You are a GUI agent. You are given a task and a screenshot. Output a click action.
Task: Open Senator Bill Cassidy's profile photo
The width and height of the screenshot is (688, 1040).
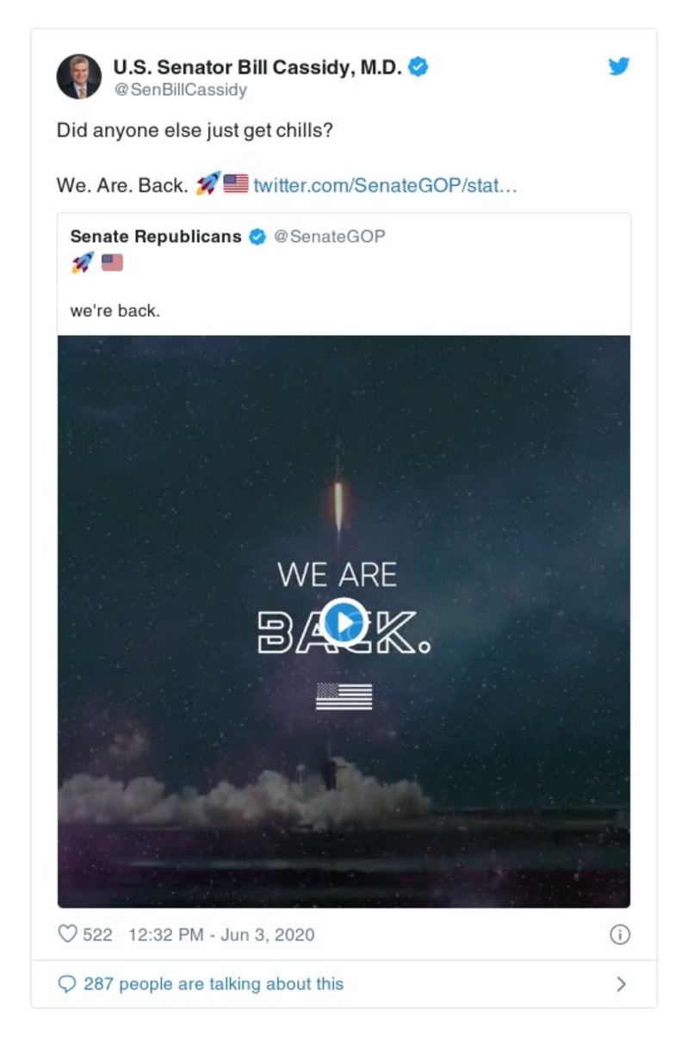[79, 76]
